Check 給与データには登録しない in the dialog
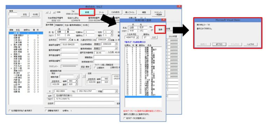The width and height of the screenshot is (269, 129). pos(124,118)
